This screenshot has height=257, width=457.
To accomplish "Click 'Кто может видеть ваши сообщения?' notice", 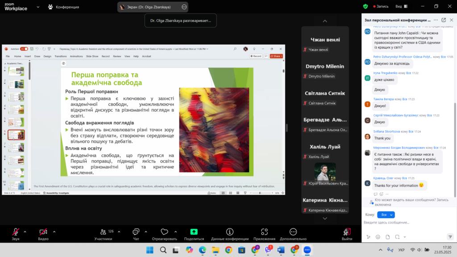I will click(x=411, y=202).
